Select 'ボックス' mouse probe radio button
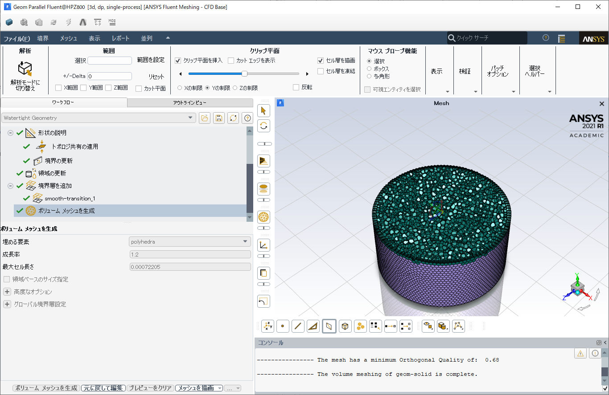The width and height of the screenshot is (609, 395). (369, 69)
